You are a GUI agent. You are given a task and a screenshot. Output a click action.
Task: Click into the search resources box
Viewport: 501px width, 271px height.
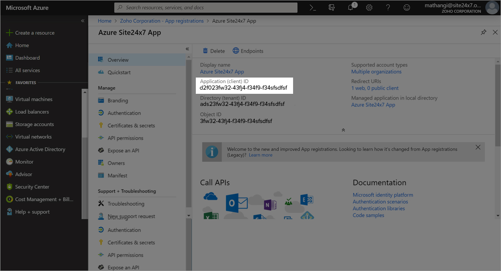(x=206, y=8)
